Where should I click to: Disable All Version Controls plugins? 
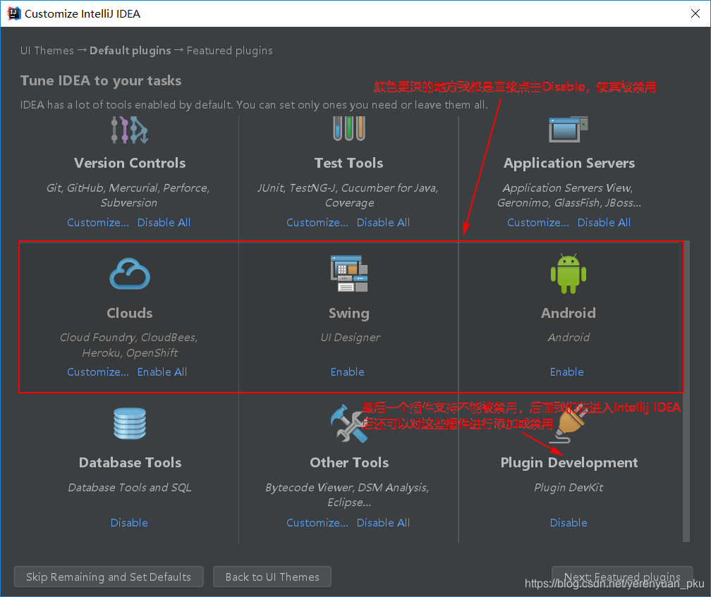click(x=164, y=223)
